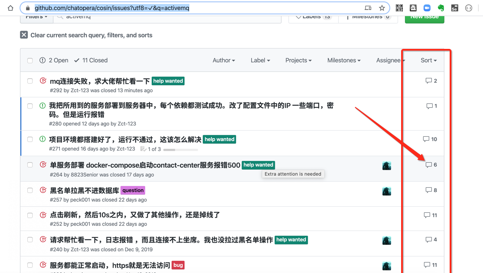
Task: Click the QR code extension icon in toolbar
Action: point(399,7)
